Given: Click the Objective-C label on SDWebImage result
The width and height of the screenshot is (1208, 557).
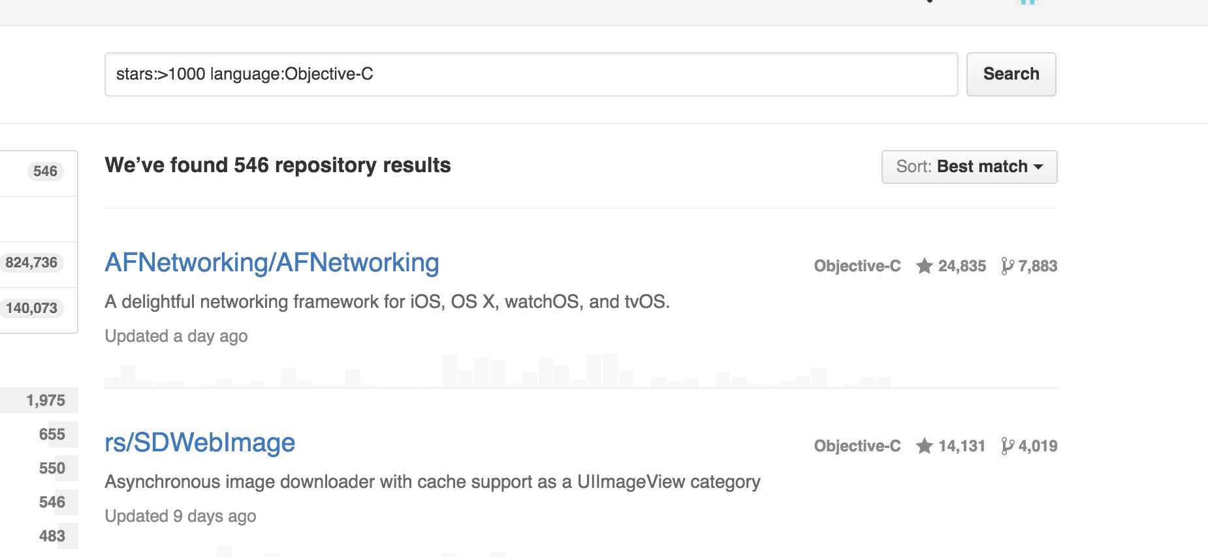Looking at the screenshot, I should click(x=857, y=446).
